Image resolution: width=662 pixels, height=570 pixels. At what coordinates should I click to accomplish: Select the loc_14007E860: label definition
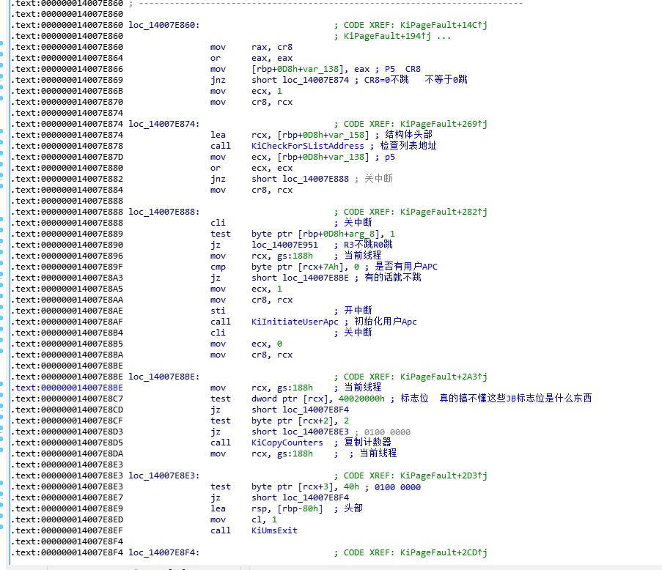pyautogui.click(x=163, y=25)
